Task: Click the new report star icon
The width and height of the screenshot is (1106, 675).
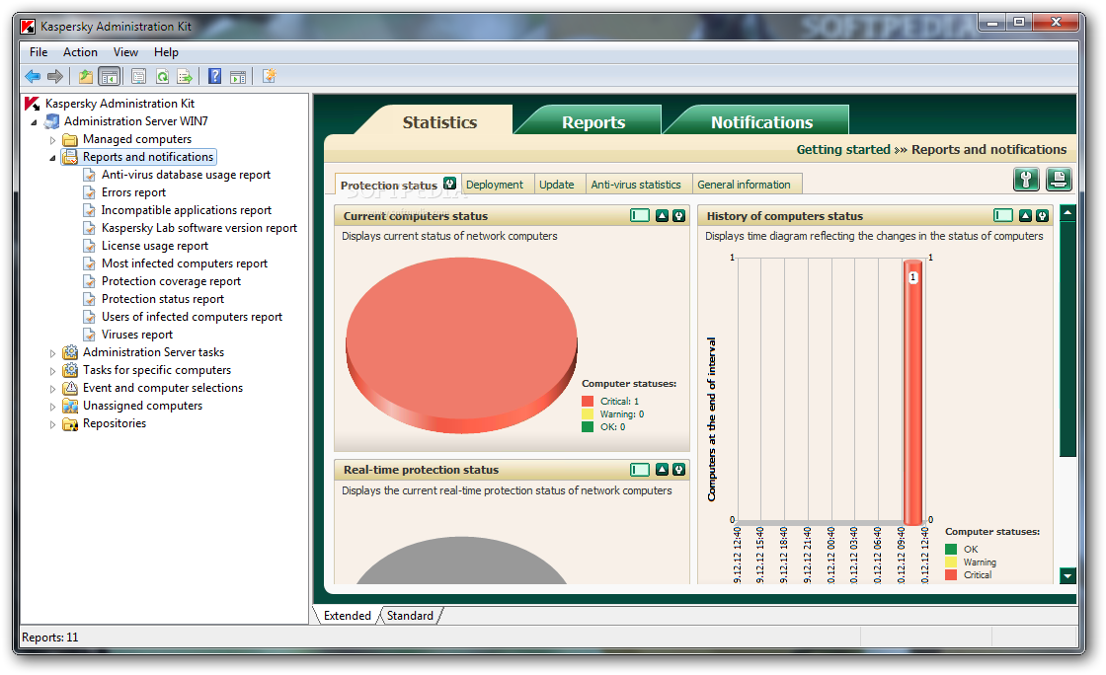Action: click(270, 76)
